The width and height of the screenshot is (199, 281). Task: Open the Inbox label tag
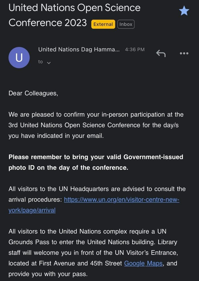tap(126, 24)
